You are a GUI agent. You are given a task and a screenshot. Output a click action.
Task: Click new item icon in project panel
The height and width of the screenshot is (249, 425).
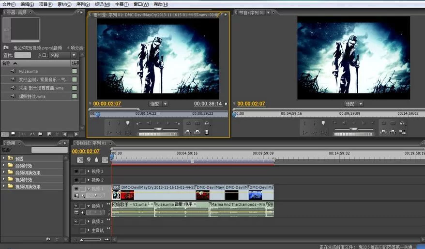pos(49,134)
